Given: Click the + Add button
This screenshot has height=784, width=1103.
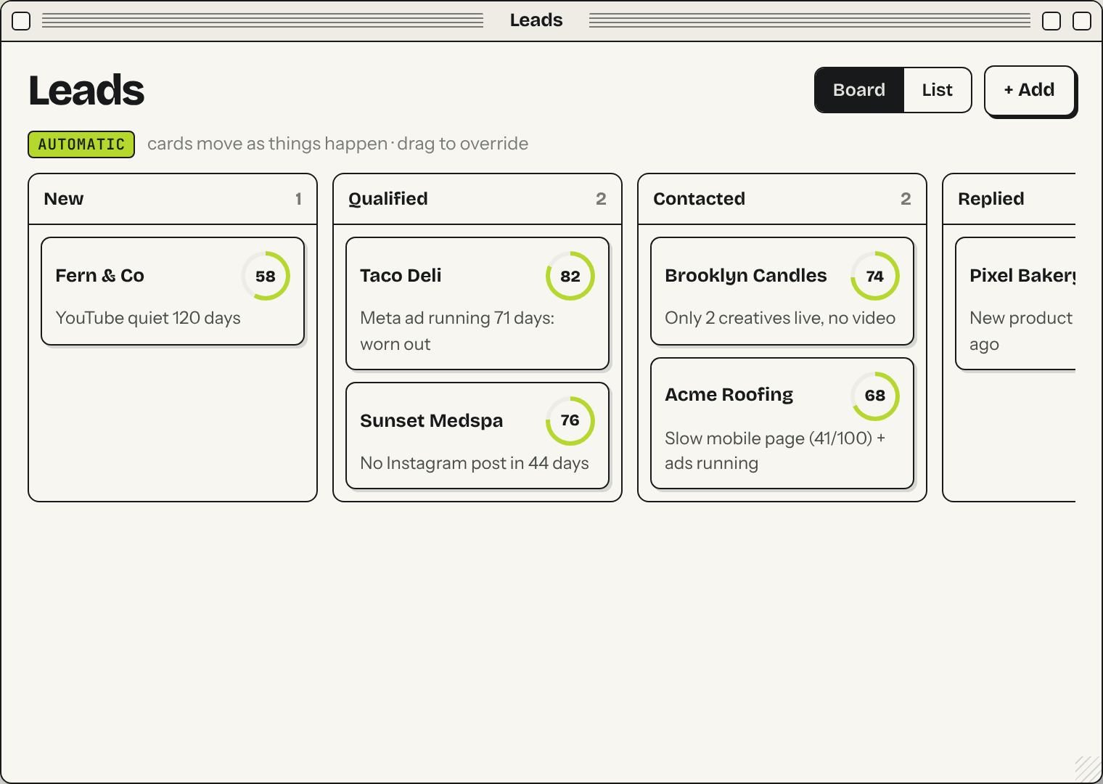Looking at the screenshot, I should coord(1029,90).
